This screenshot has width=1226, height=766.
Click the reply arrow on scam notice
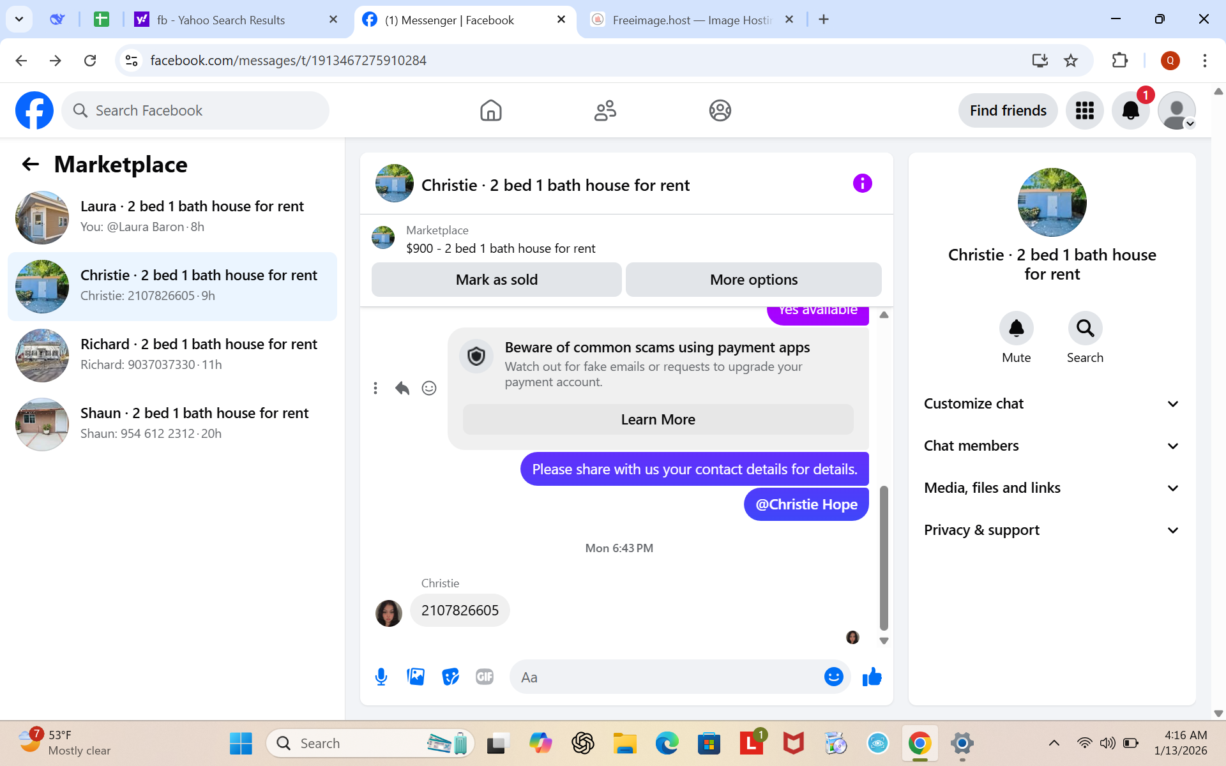[x=402, y=388]
